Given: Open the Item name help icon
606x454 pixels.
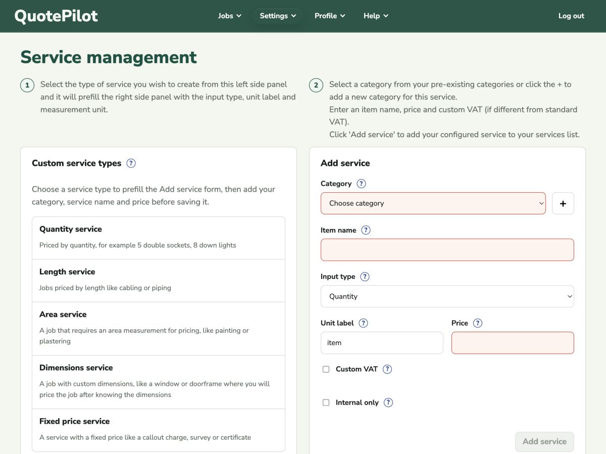Looking at the screenshot, I should pyautogui.click(x=366, y=230).
